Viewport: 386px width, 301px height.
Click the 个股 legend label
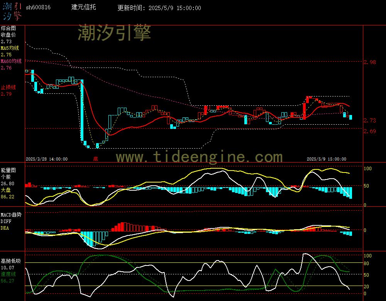tap(6, 177)
